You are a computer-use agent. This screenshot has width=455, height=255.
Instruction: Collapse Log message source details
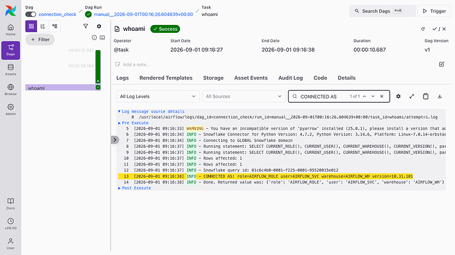pos(151,111)
